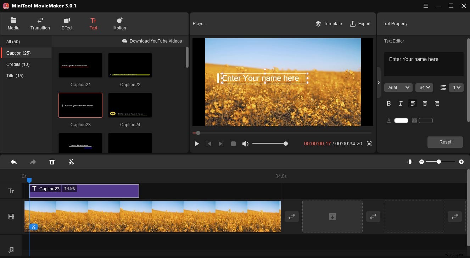
Task: Mute audio using the speaker icon
Action: (245, 144)
